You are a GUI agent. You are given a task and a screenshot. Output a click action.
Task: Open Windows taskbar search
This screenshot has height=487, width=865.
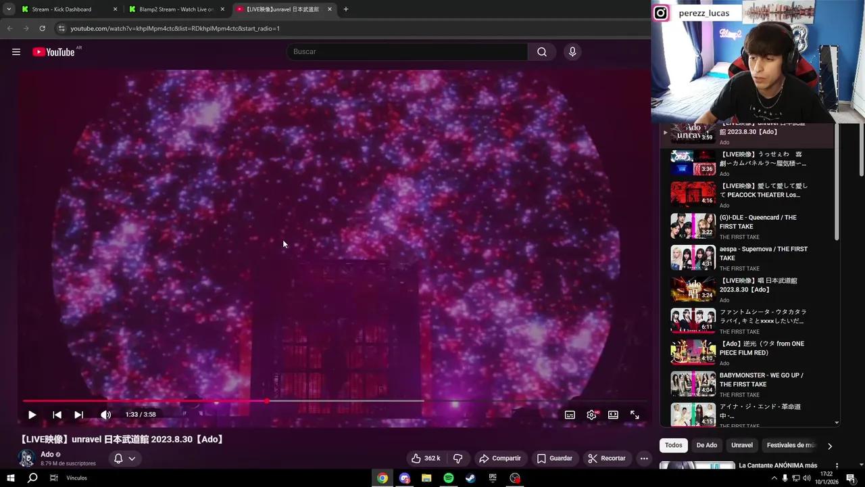point(32,478)
